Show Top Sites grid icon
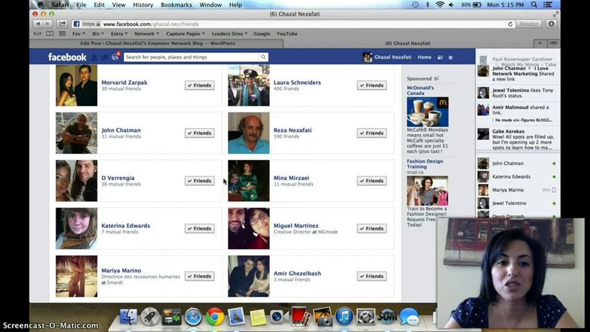Viewport: 590px width, 332px height. pyautogui.click(x=61, y=34)
